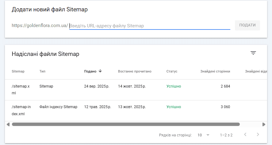Click the Тип column header

(x=43, y=71)
